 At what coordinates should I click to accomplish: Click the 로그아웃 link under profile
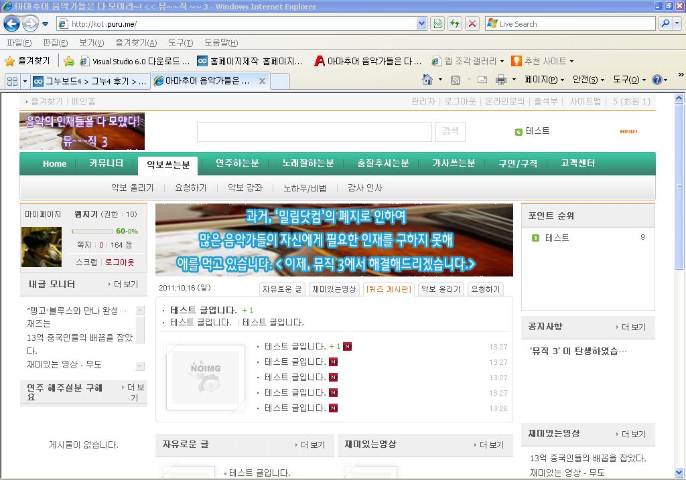(119, 262)
